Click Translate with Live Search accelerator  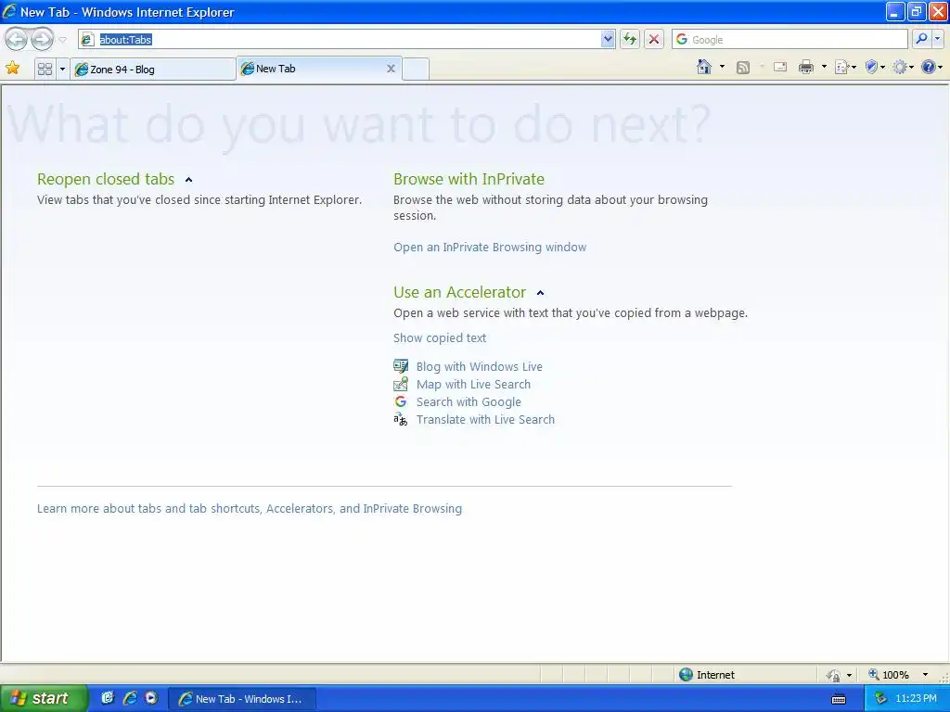click(485, 420)
